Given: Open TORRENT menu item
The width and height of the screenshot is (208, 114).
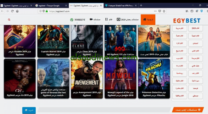Looking at the screenshot, I should pyautogui.click(x=80, y=20).
